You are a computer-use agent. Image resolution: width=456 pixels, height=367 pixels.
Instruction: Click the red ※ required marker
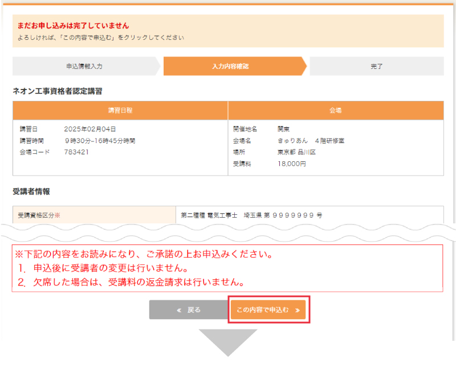tap(57, 215)
